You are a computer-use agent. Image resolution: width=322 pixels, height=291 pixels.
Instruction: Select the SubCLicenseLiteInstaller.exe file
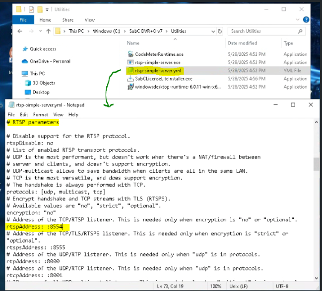point(163,79)
